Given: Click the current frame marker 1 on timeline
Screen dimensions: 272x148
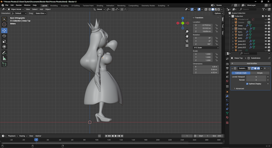Looking at the screenshot, I should (36, 140).
